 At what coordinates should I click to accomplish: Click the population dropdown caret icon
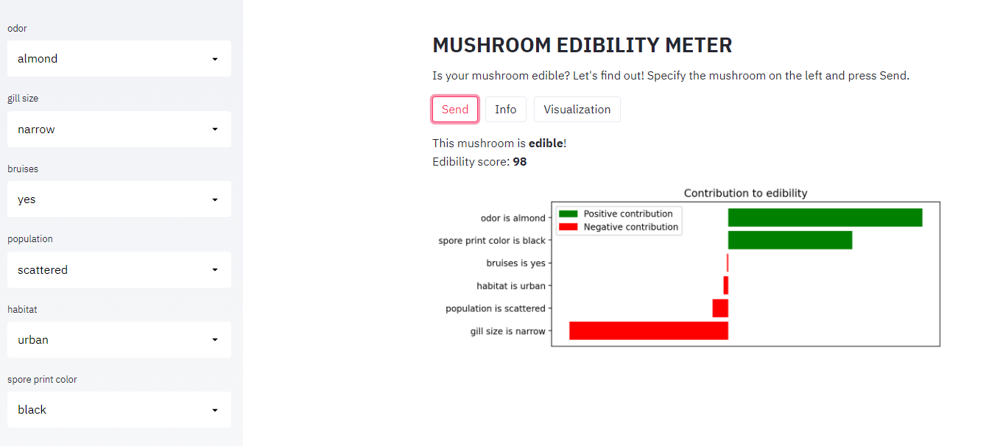215,270
